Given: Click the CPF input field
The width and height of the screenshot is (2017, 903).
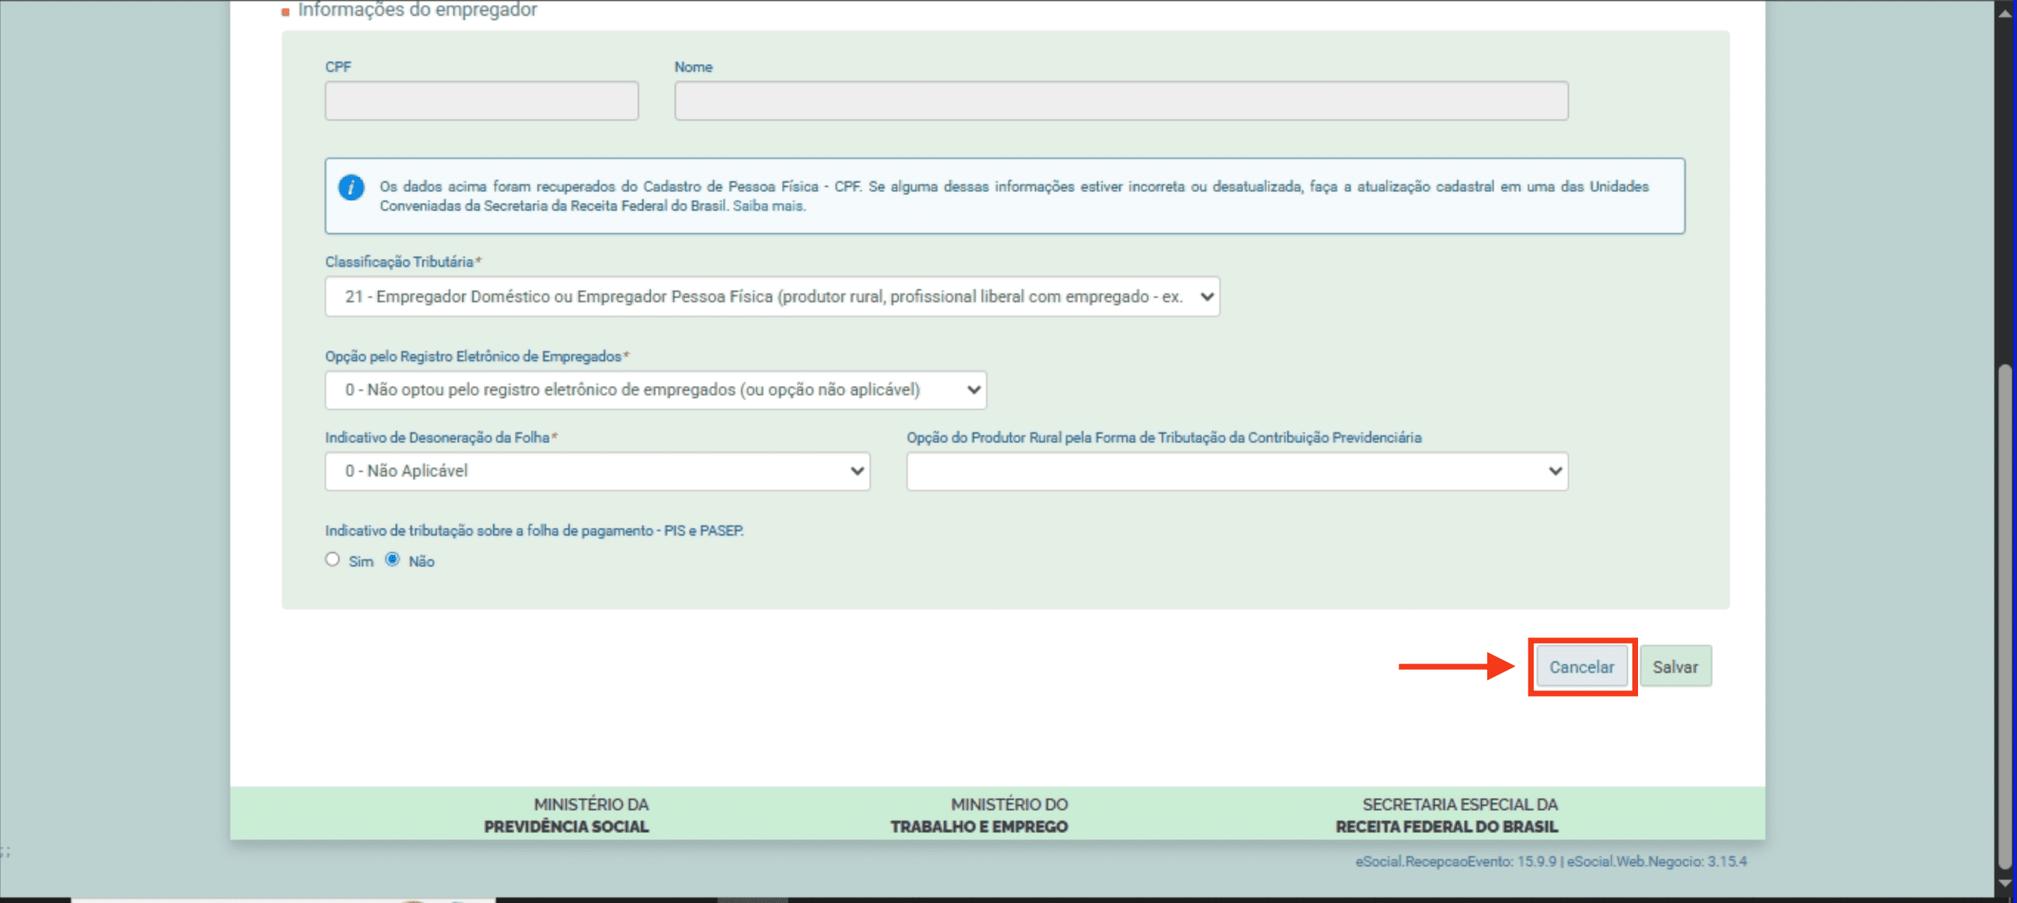Looking at the screenshot, I should [481, 101].
